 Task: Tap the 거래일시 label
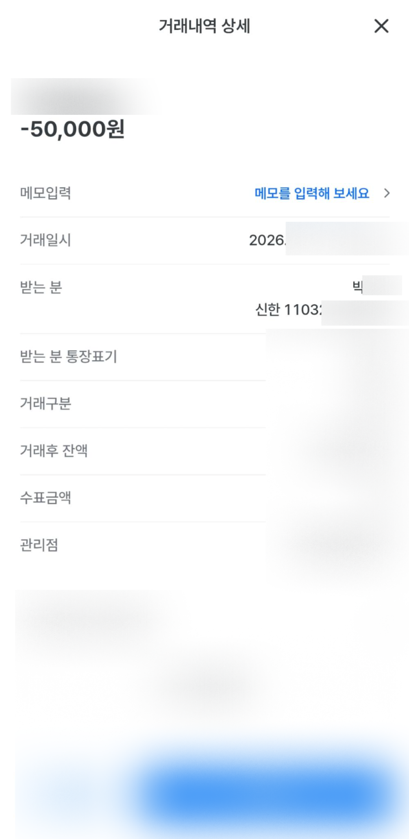pos(45,240)
